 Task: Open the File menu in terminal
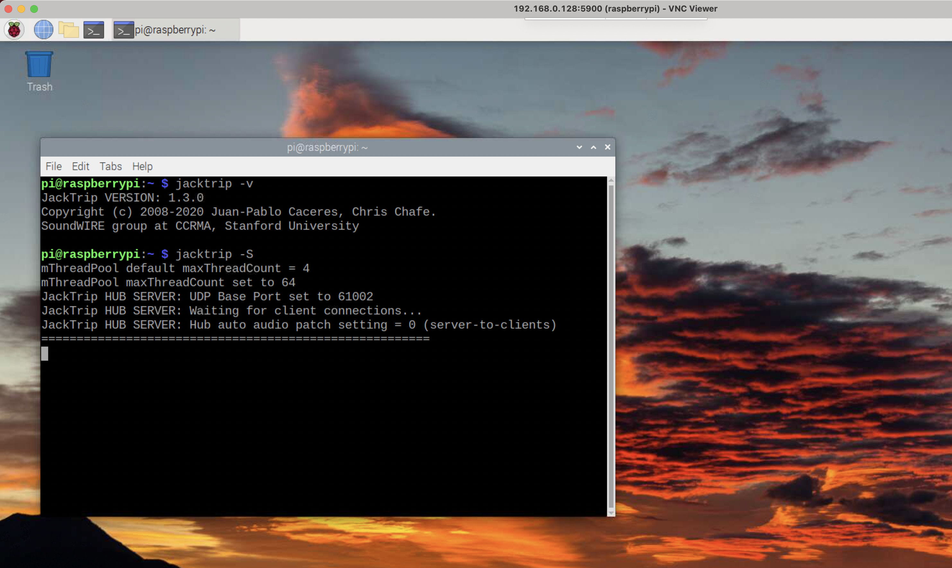tap(54, 167)
